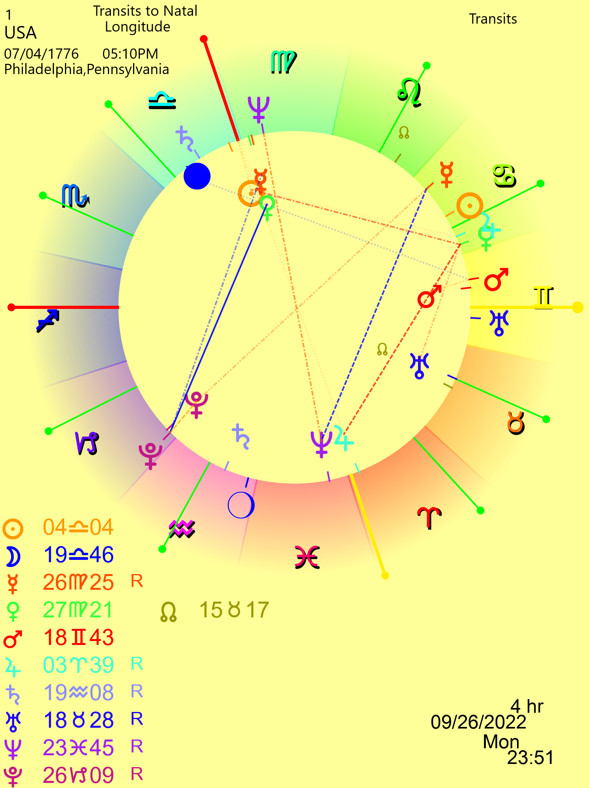
Task: Select the Sagittarius arrow symbol on the wheel
Action: (x=48, y=320)
